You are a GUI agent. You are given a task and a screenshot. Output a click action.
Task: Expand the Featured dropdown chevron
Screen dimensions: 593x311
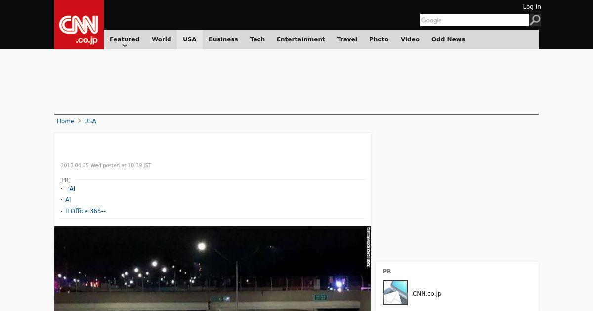pyautogui.click(x=125, y=46)
